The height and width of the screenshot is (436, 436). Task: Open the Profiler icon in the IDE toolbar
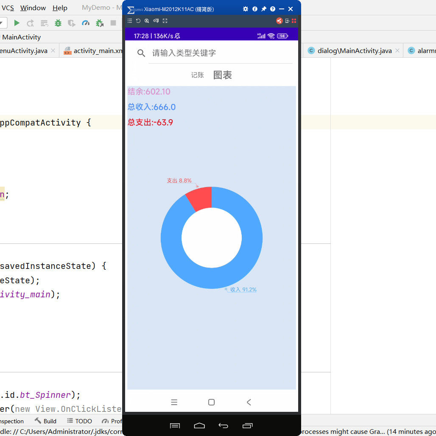click(x=86, y=23)
